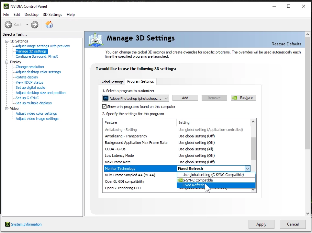Click the Remove button
Image resolution: width=312 pixels, height=233 pixels.
[214, 98]
